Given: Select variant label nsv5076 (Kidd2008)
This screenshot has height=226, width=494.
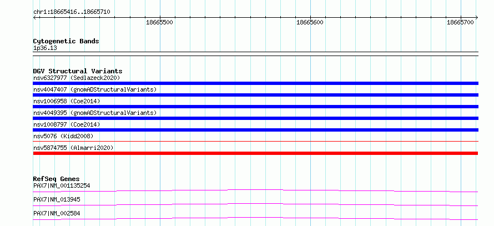Looking at the screenshot, I should click(x=63, y=136).
